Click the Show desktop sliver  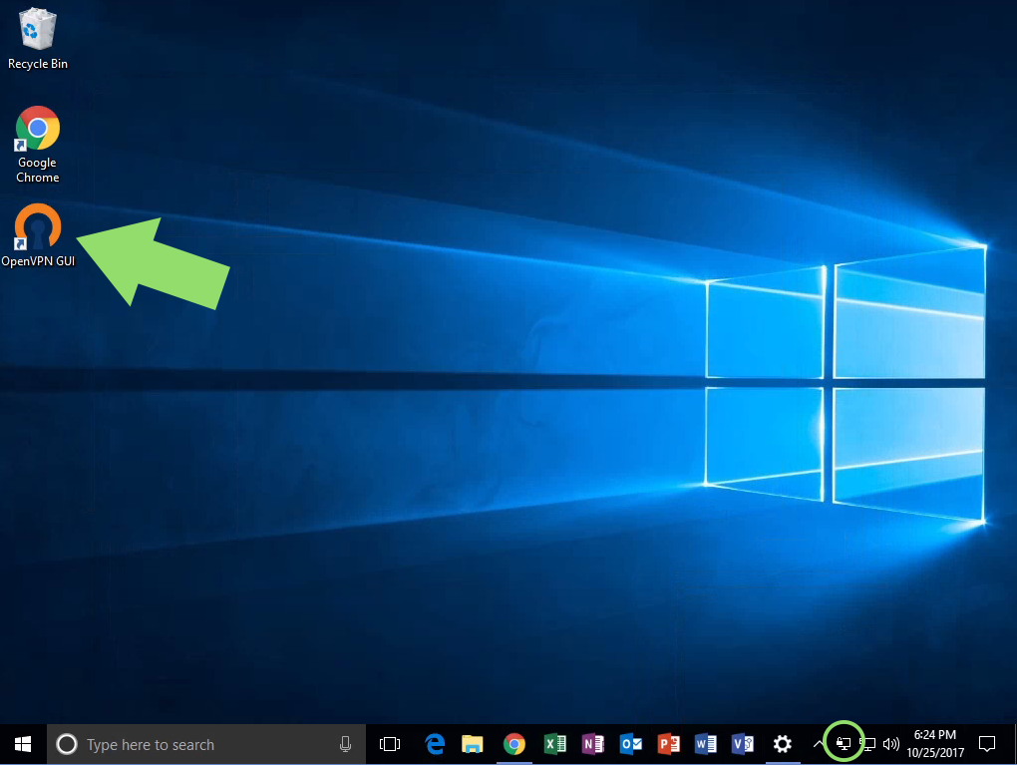(x=1014, y=744)
